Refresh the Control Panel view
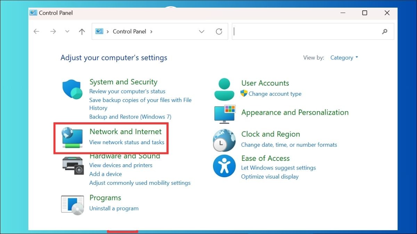The width and height of the screenshot is (417, 234). tap(219, 32)
